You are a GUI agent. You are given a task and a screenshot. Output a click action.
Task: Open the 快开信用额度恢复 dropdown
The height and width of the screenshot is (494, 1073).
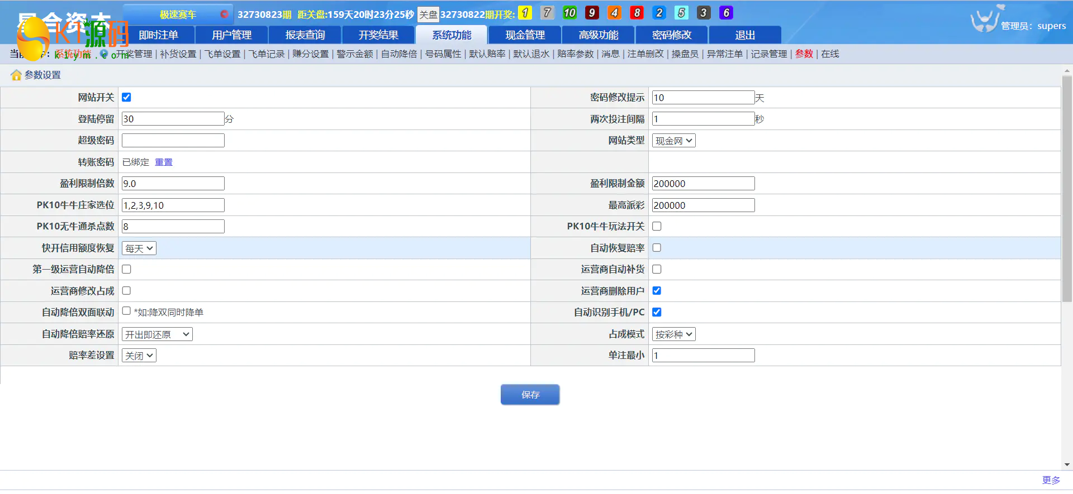pyautogui.click(x=139, y=248)
